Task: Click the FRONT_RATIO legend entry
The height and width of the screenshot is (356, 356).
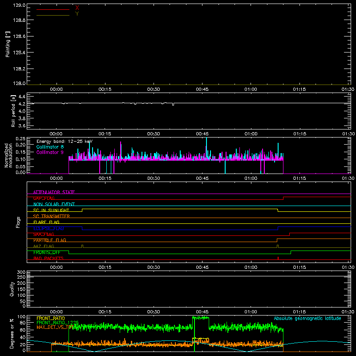Action: pos(51,318)
